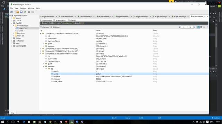Expand the Functions folder
The height and width of the screenshot is (124, 222).
(14, 33)
